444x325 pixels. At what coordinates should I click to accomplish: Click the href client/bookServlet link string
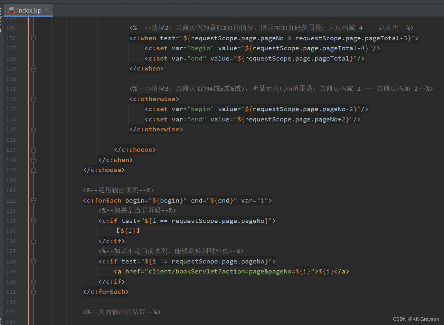coord(230,272)
